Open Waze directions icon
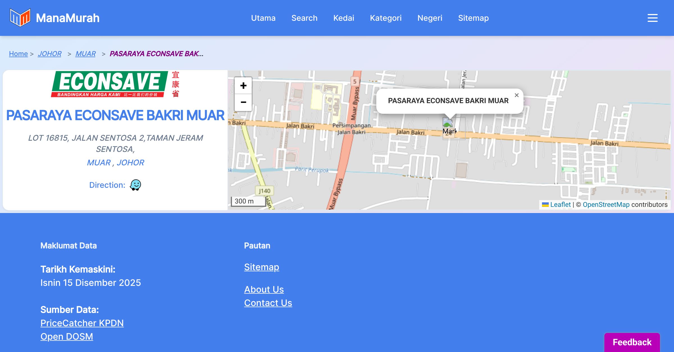Viewport: 674px width, 352px height. pos(135,185)
